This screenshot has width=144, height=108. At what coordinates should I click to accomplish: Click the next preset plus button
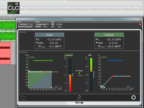38,27
